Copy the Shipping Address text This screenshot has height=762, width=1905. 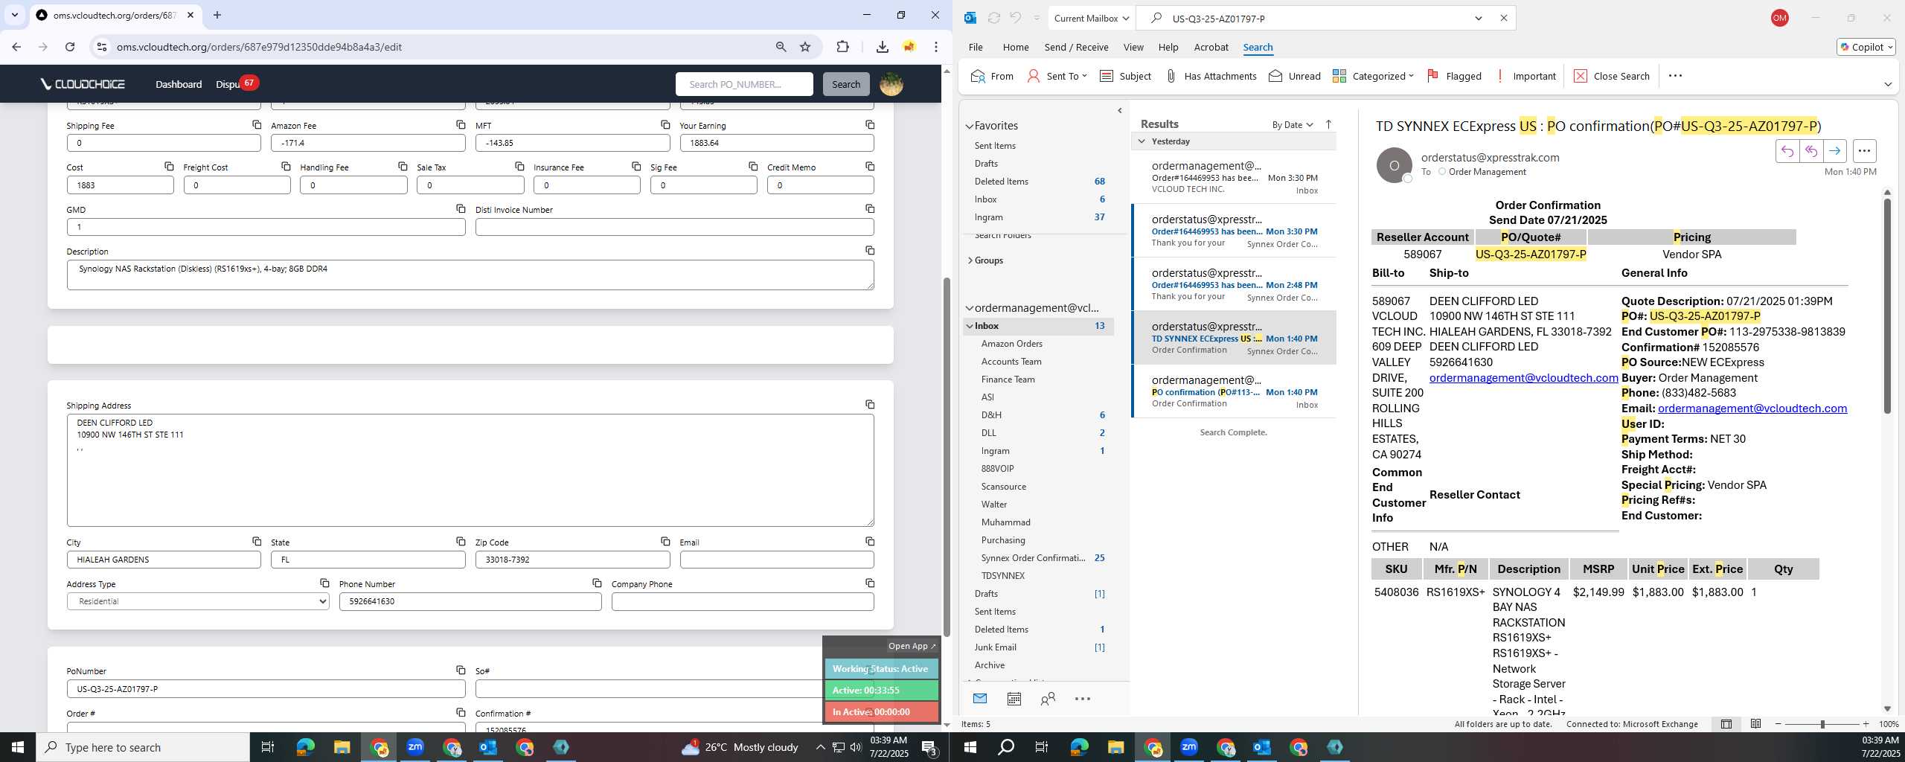[870, 404]
